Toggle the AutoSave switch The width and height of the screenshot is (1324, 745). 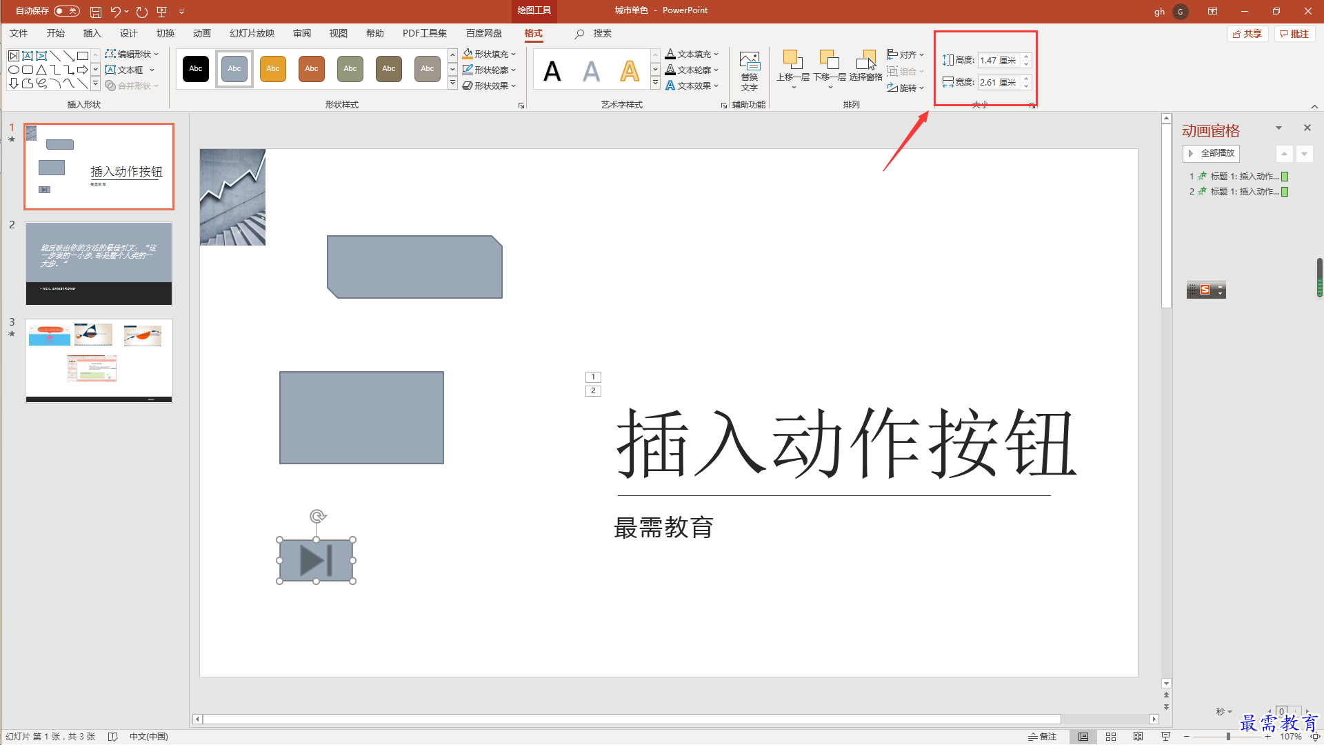click(x=67, y=11)
